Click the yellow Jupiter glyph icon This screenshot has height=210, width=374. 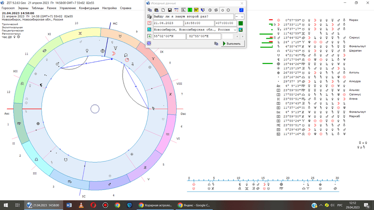click(x=196, y=10)
